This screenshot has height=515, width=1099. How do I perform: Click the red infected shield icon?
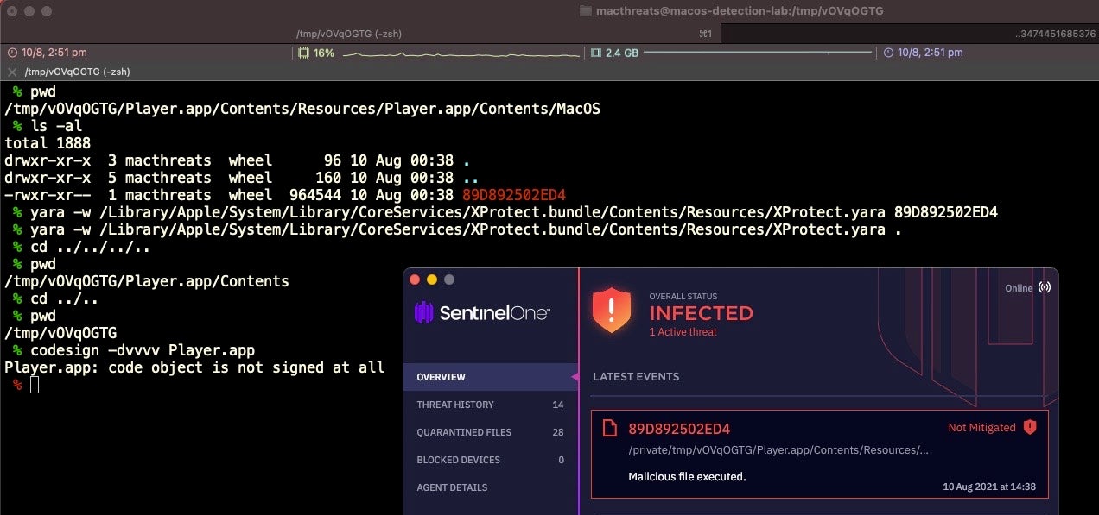tap(612, 311)
